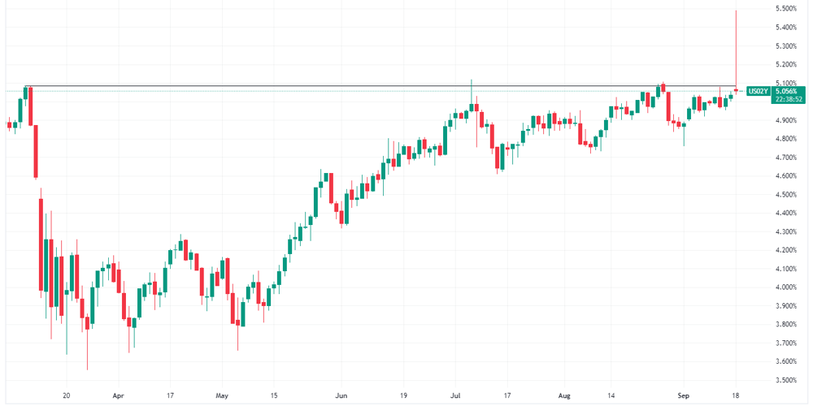Select the gray horizontal resistance line

coord(380,85)
